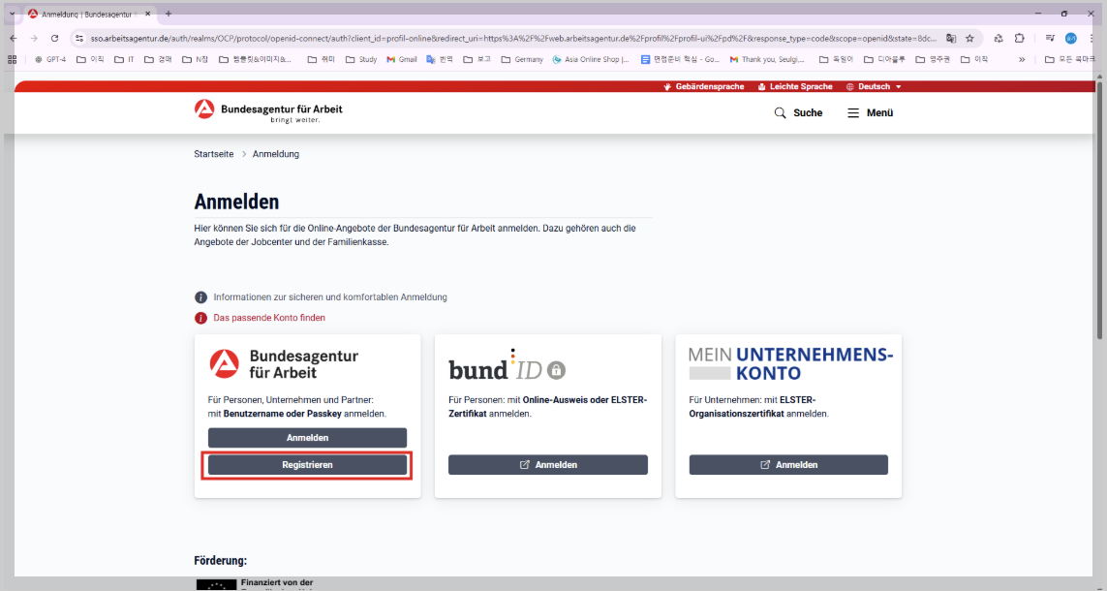Viewport: 1107px width, 591px height.
Task: Open the 템플릿&이미지 bookmark folder
Action: tap(255, 59)
